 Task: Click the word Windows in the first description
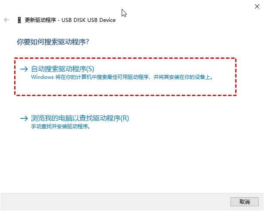click(x=42, y=77)
